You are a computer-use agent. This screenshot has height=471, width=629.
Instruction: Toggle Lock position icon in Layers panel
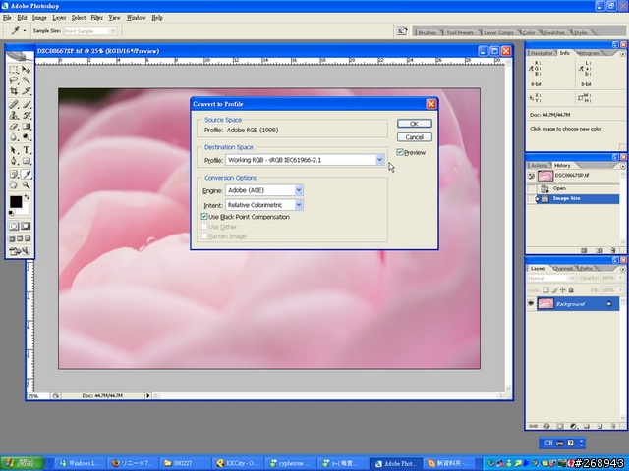click(562, 290)
